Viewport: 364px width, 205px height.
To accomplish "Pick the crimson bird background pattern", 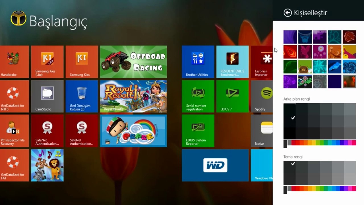I will click(305, 52).
